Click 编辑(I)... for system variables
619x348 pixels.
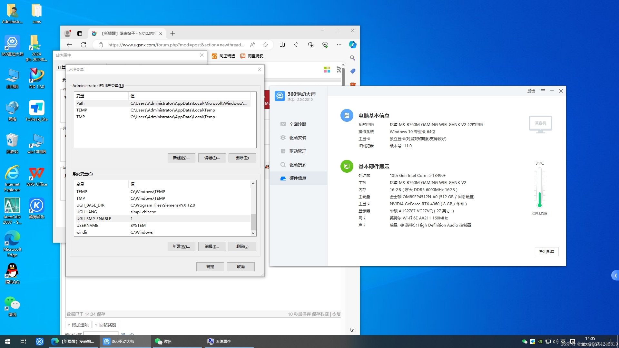[x=212, y=247]
